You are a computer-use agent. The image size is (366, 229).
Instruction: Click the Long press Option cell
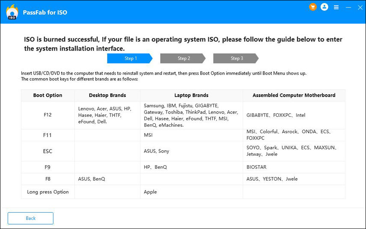point(48,192)
